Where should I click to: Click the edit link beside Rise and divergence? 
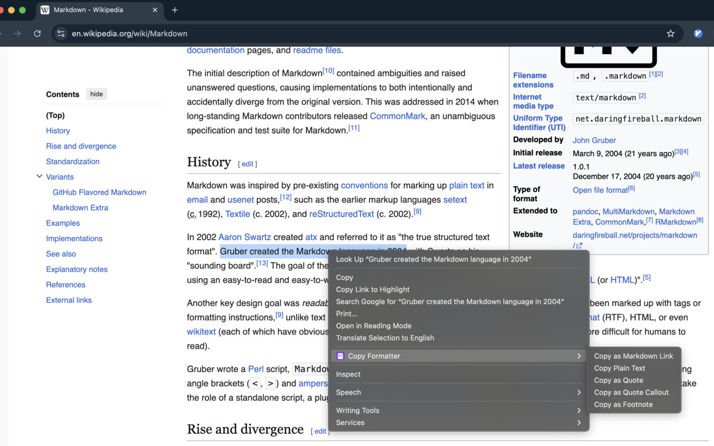tap(320, 432)
